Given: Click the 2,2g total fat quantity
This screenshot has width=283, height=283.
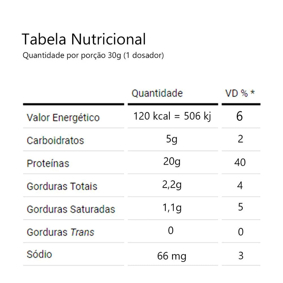Looking at the screenshot, I should [x=172, y=185].
